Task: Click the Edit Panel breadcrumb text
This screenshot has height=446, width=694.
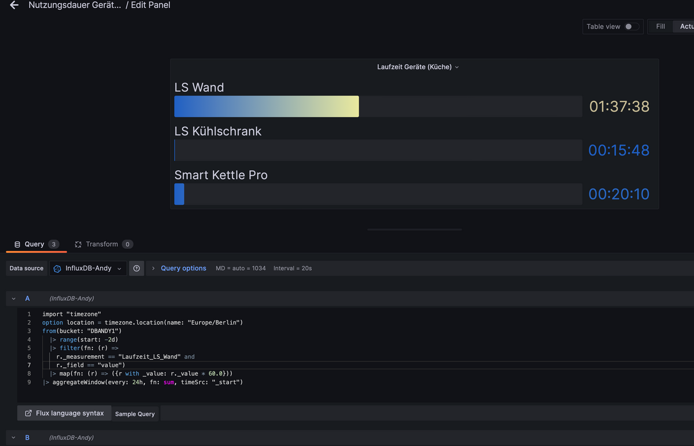Action: (150, 5)
